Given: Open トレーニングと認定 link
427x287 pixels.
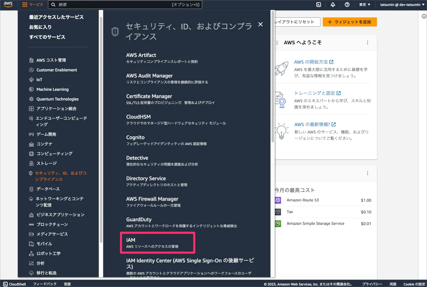Looking at the screenshot, I should click(317, 93).
